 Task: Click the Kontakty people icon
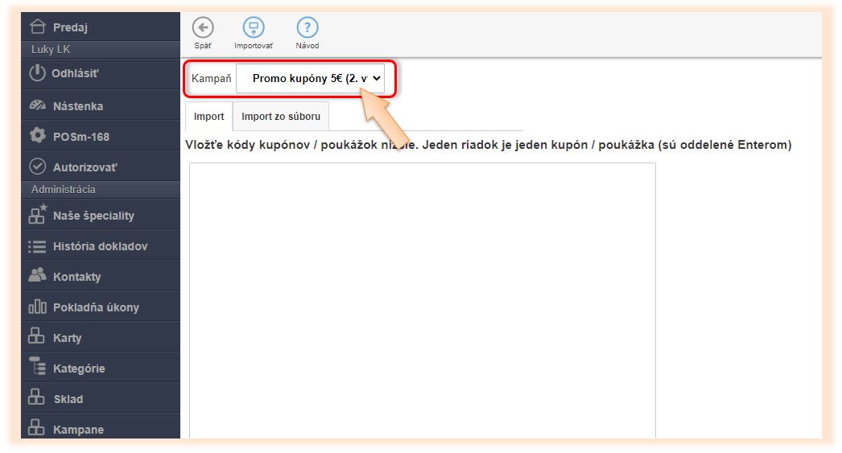[x=37, y=276]
